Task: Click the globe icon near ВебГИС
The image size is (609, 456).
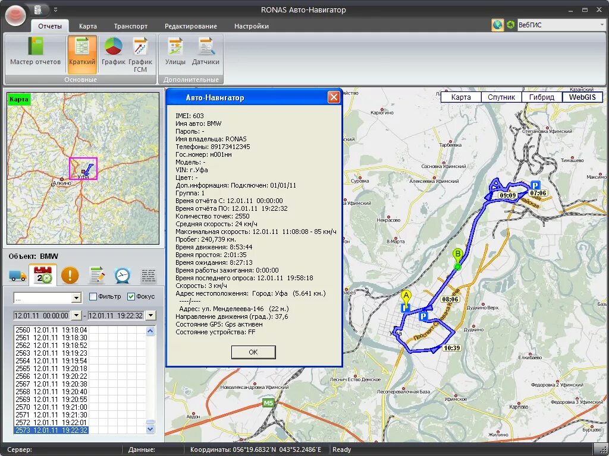Action: (x=497, y=25)
